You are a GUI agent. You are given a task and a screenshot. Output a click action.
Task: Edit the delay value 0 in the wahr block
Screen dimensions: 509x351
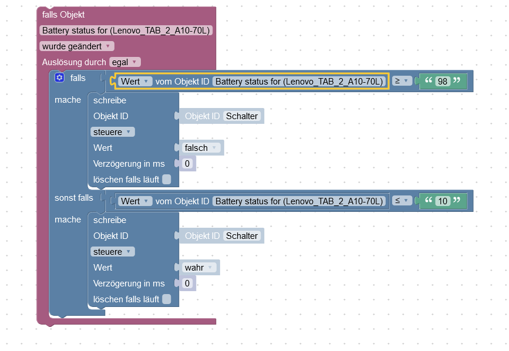(187, 283)
